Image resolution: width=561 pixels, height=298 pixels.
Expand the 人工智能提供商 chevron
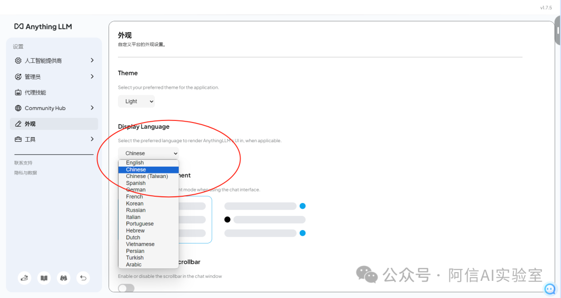tap(92, 60)
